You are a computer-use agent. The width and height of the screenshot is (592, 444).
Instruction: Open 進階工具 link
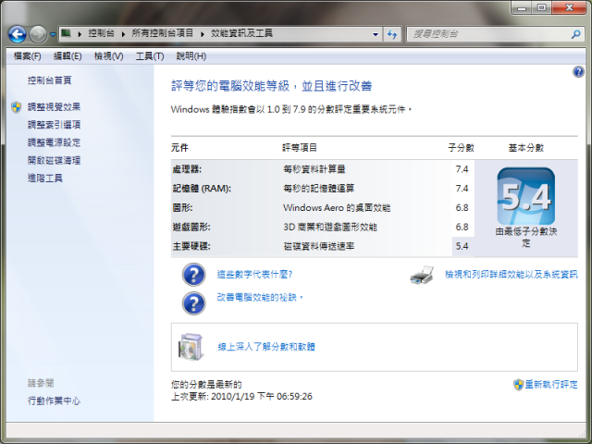pyautogui.click(x=45, y=178)
